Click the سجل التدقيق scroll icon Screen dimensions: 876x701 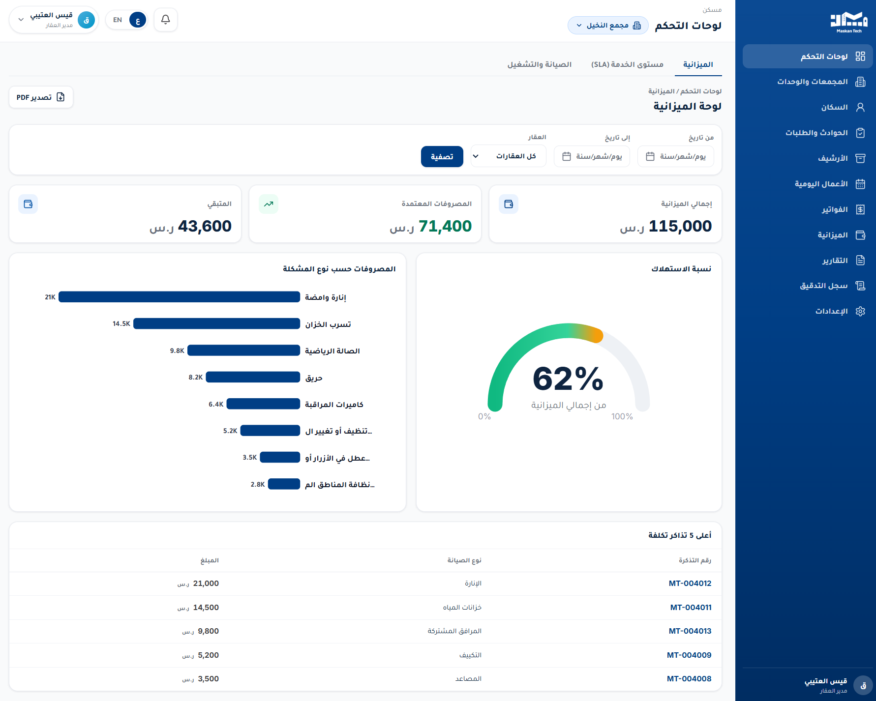pyautogui.click(x=860, y=286)
